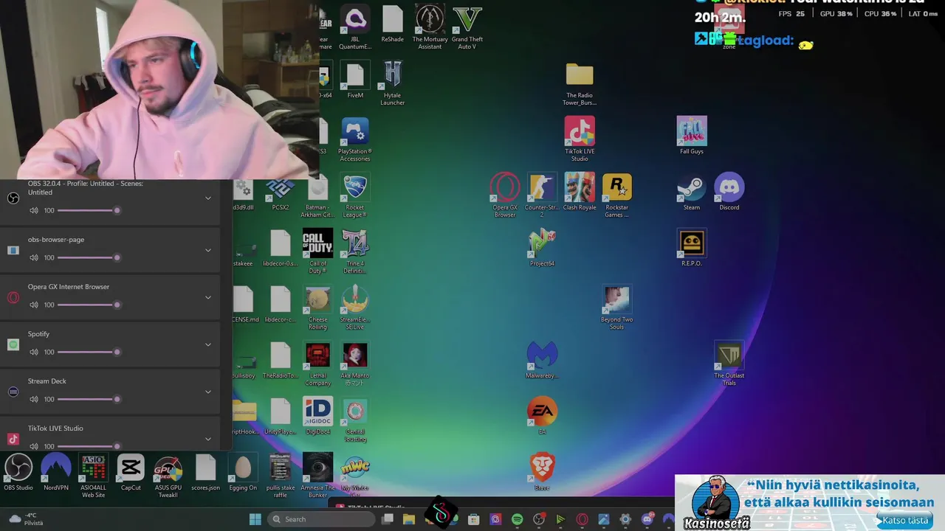Launch PCSX2 emulator desktop icon
The height and width of the screenshot is (531, 945).
click(281, 192)
